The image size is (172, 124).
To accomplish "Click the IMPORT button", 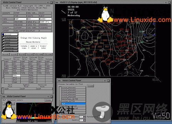I will pos(8,31).
